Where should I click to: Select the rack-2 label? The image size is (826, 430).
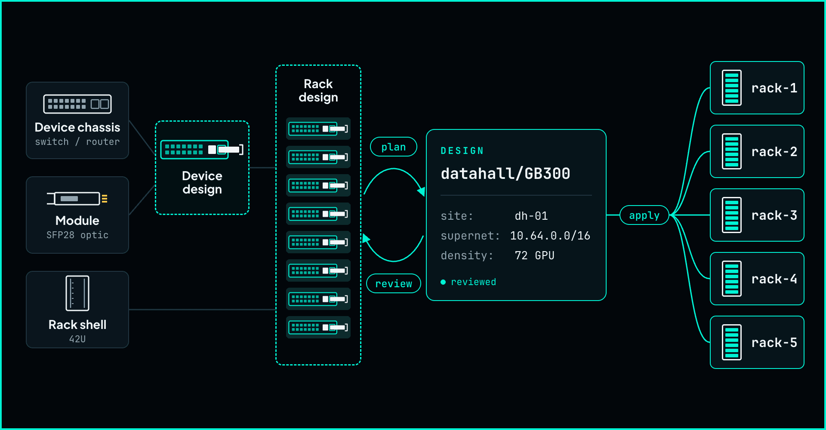774,151
